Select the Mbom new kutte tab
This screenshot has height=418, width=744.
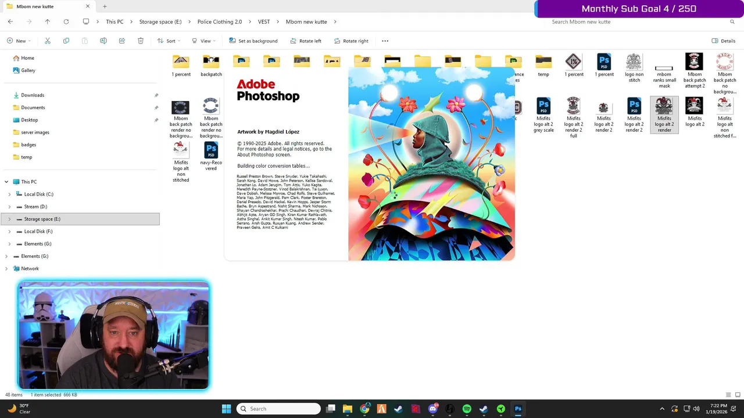tap(48, 6)
